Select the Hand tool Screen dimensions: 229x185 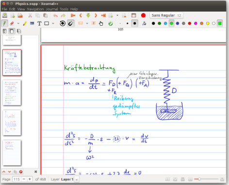tap(101, 24)
